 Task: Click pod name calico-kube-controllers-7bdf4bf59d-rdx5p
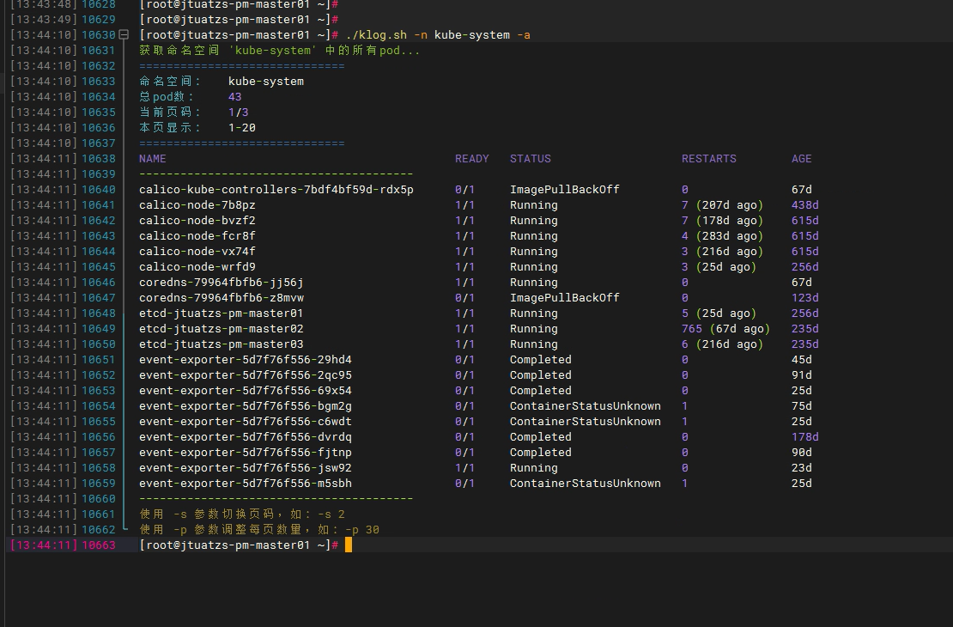coord(276,190)
